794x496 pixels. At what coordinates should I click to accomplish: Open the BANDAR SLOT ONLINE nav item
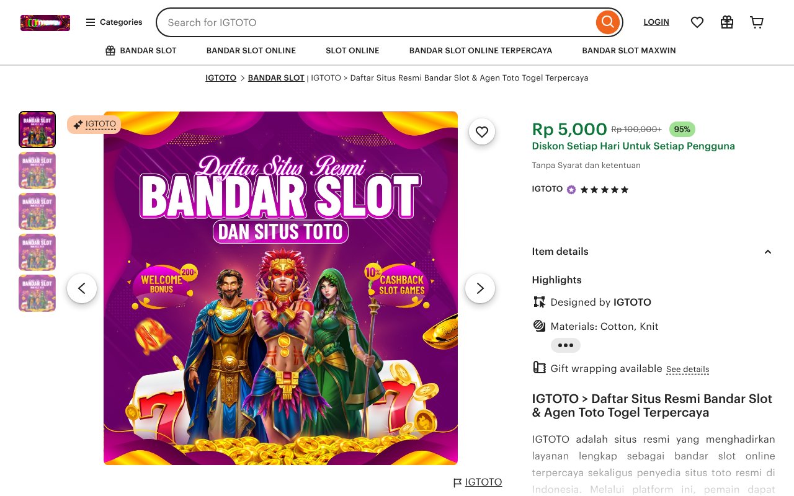coord(251,51)
